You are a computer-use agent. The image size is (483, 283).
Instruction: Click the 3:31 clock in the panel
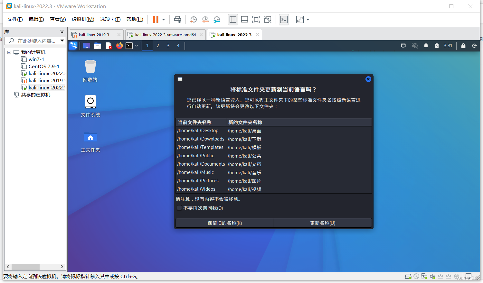(448, 46)
